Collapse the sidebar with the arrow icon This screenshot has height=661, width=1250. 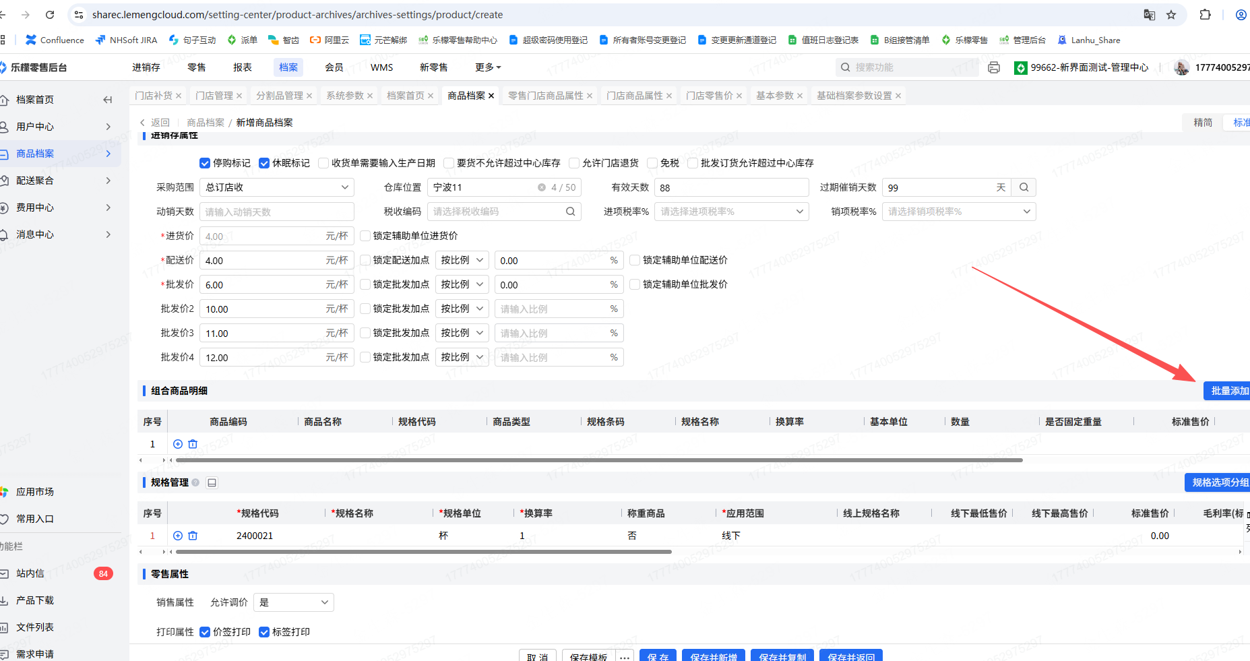(x=107, y=100)
